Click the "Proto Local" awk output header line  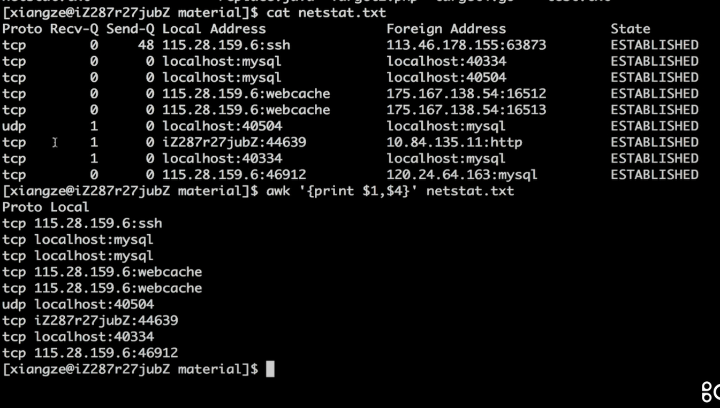(46, 207)
